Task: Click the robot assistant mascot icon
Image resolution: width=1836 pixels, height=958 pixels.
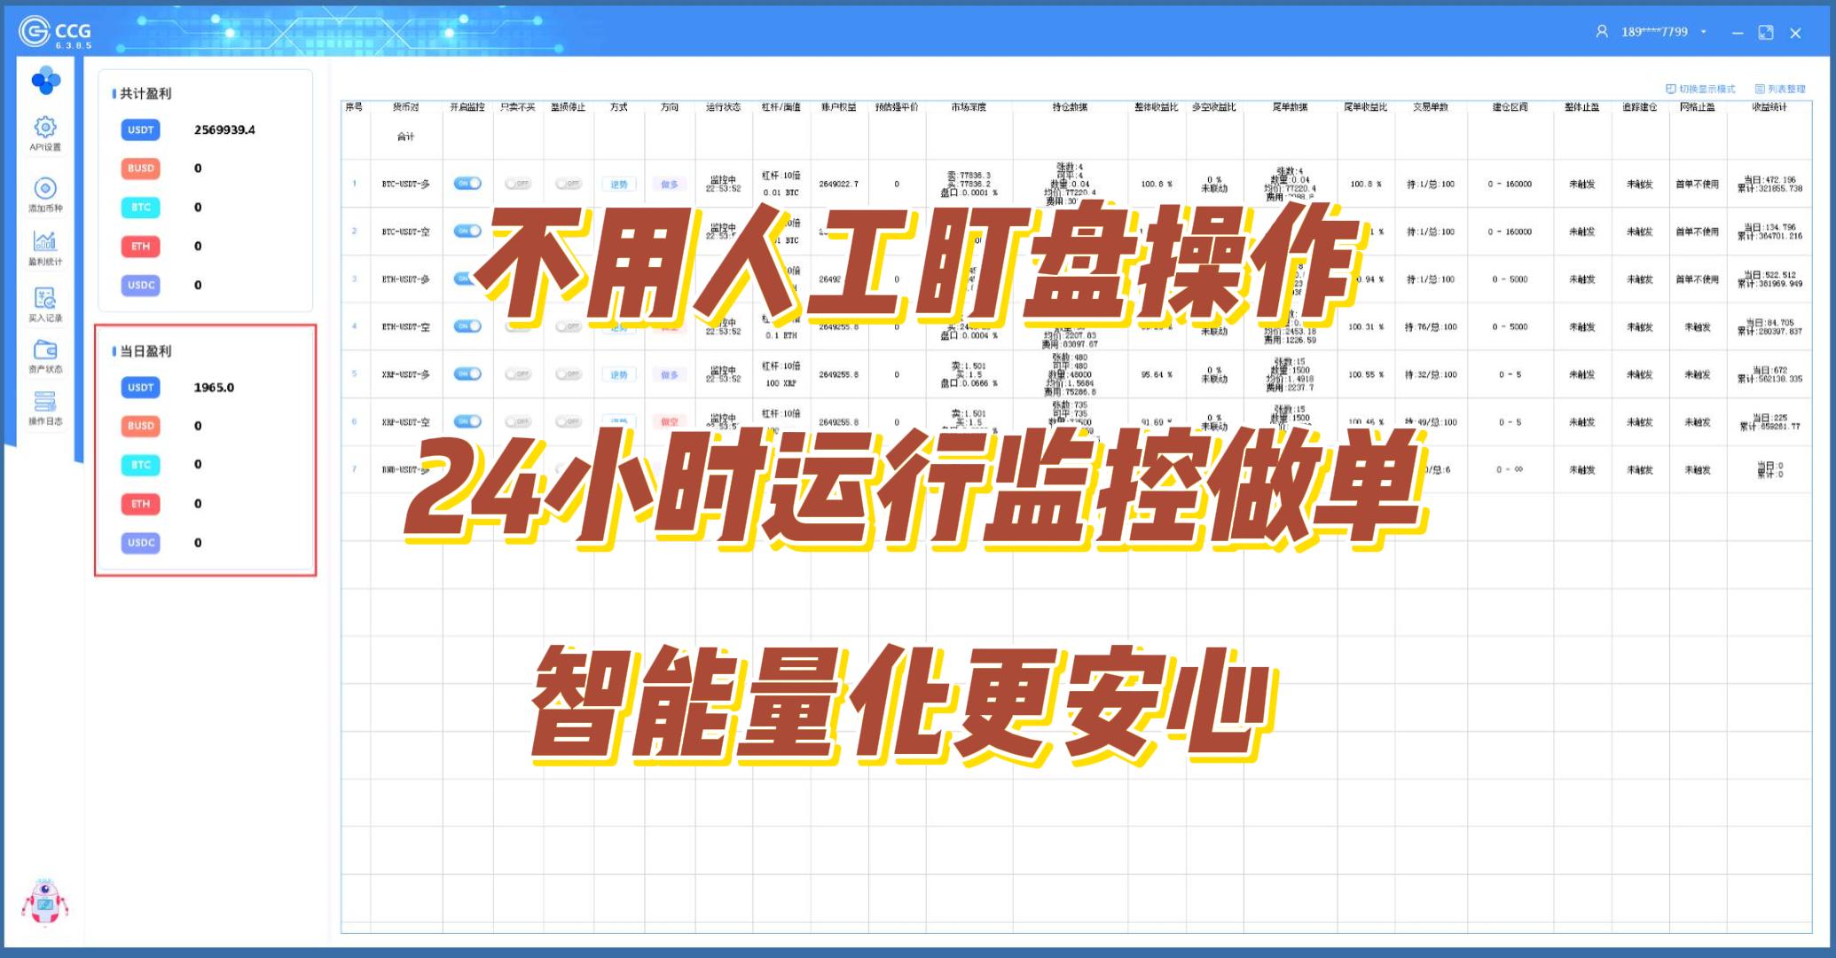Action: pyautogui.click(x=44, y=902)
